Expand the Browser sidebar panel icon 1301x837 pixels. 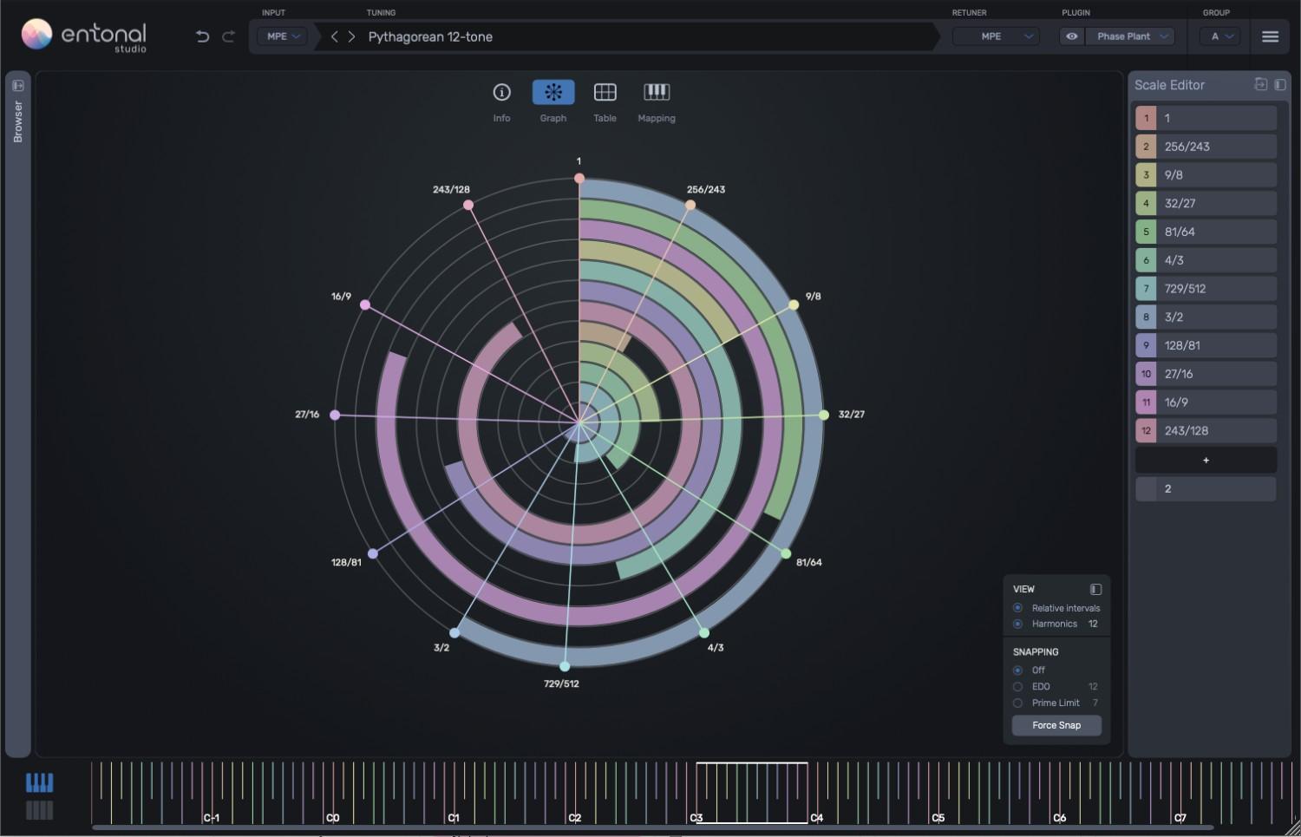coord(17,86)
